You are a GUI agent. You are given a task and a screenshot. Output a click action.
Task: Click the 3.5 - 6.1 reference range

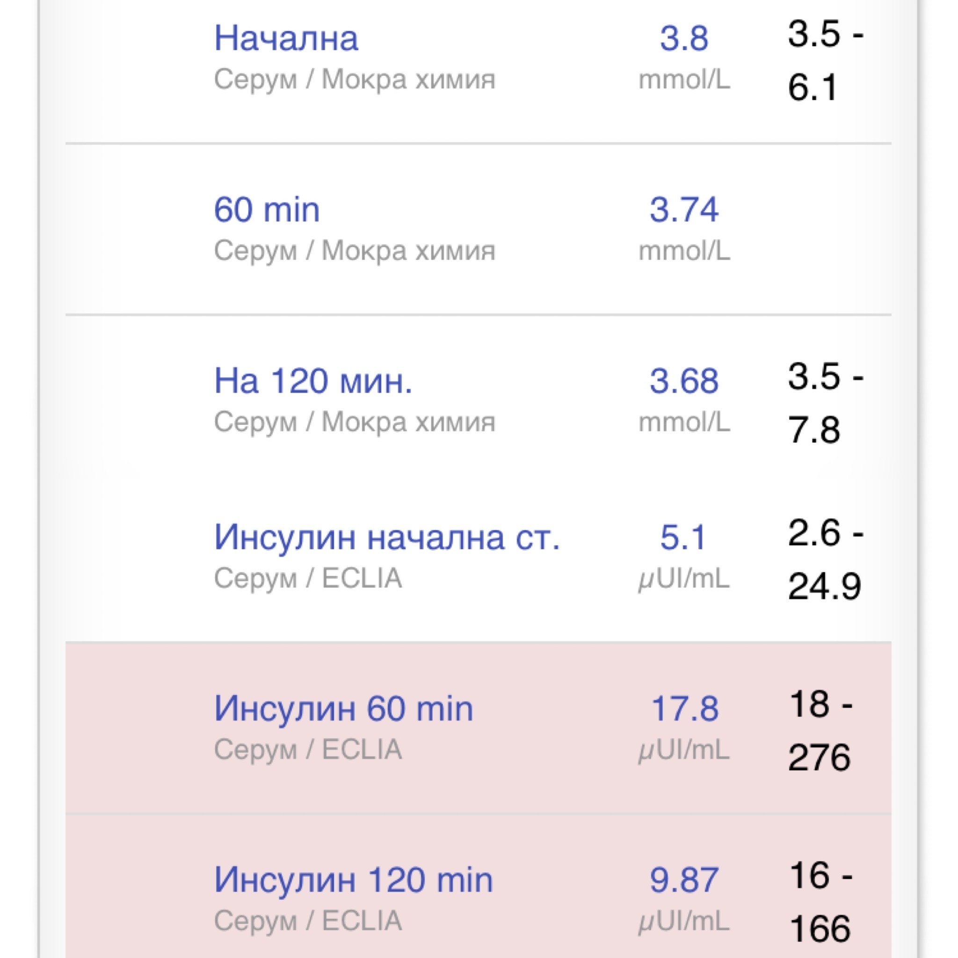click(x=825, y=60)
